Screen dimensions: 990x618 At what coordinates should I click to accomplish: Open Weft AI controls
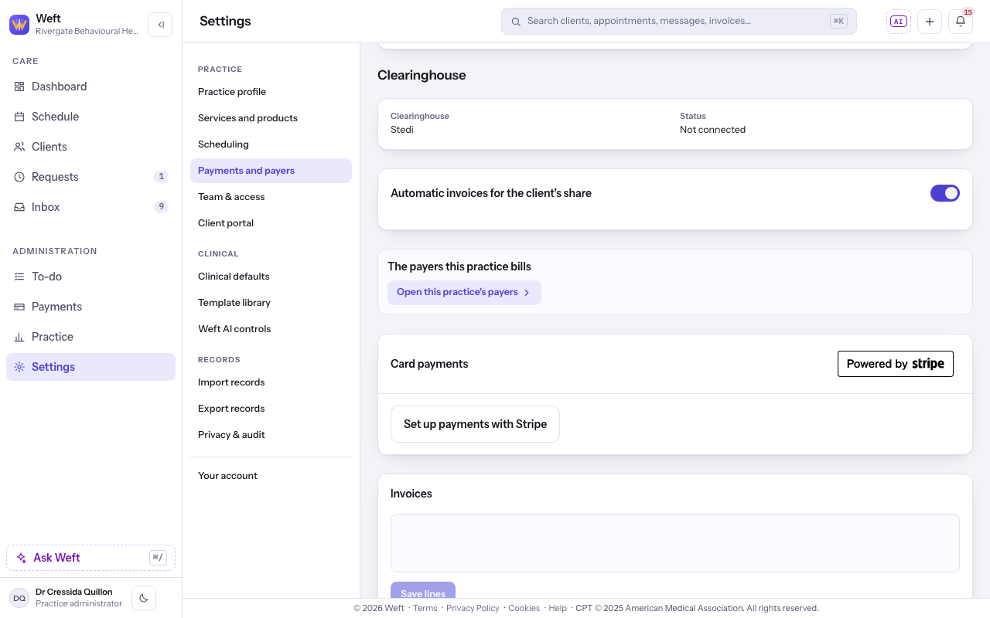271,329
